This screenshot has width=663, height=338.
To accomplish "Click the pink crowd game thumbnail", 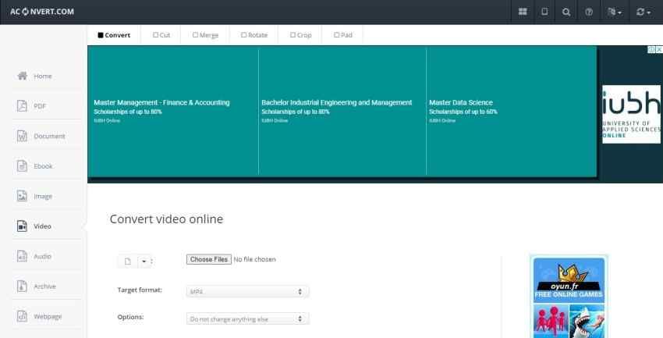I will point(551,322).
